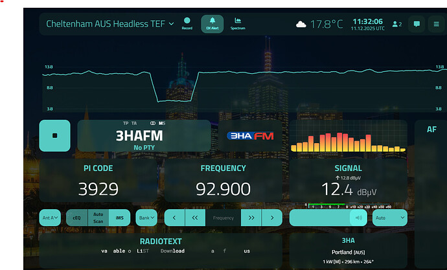Start Auto Scan
This screenshot has height=270, width=447.
pos(98,218)
